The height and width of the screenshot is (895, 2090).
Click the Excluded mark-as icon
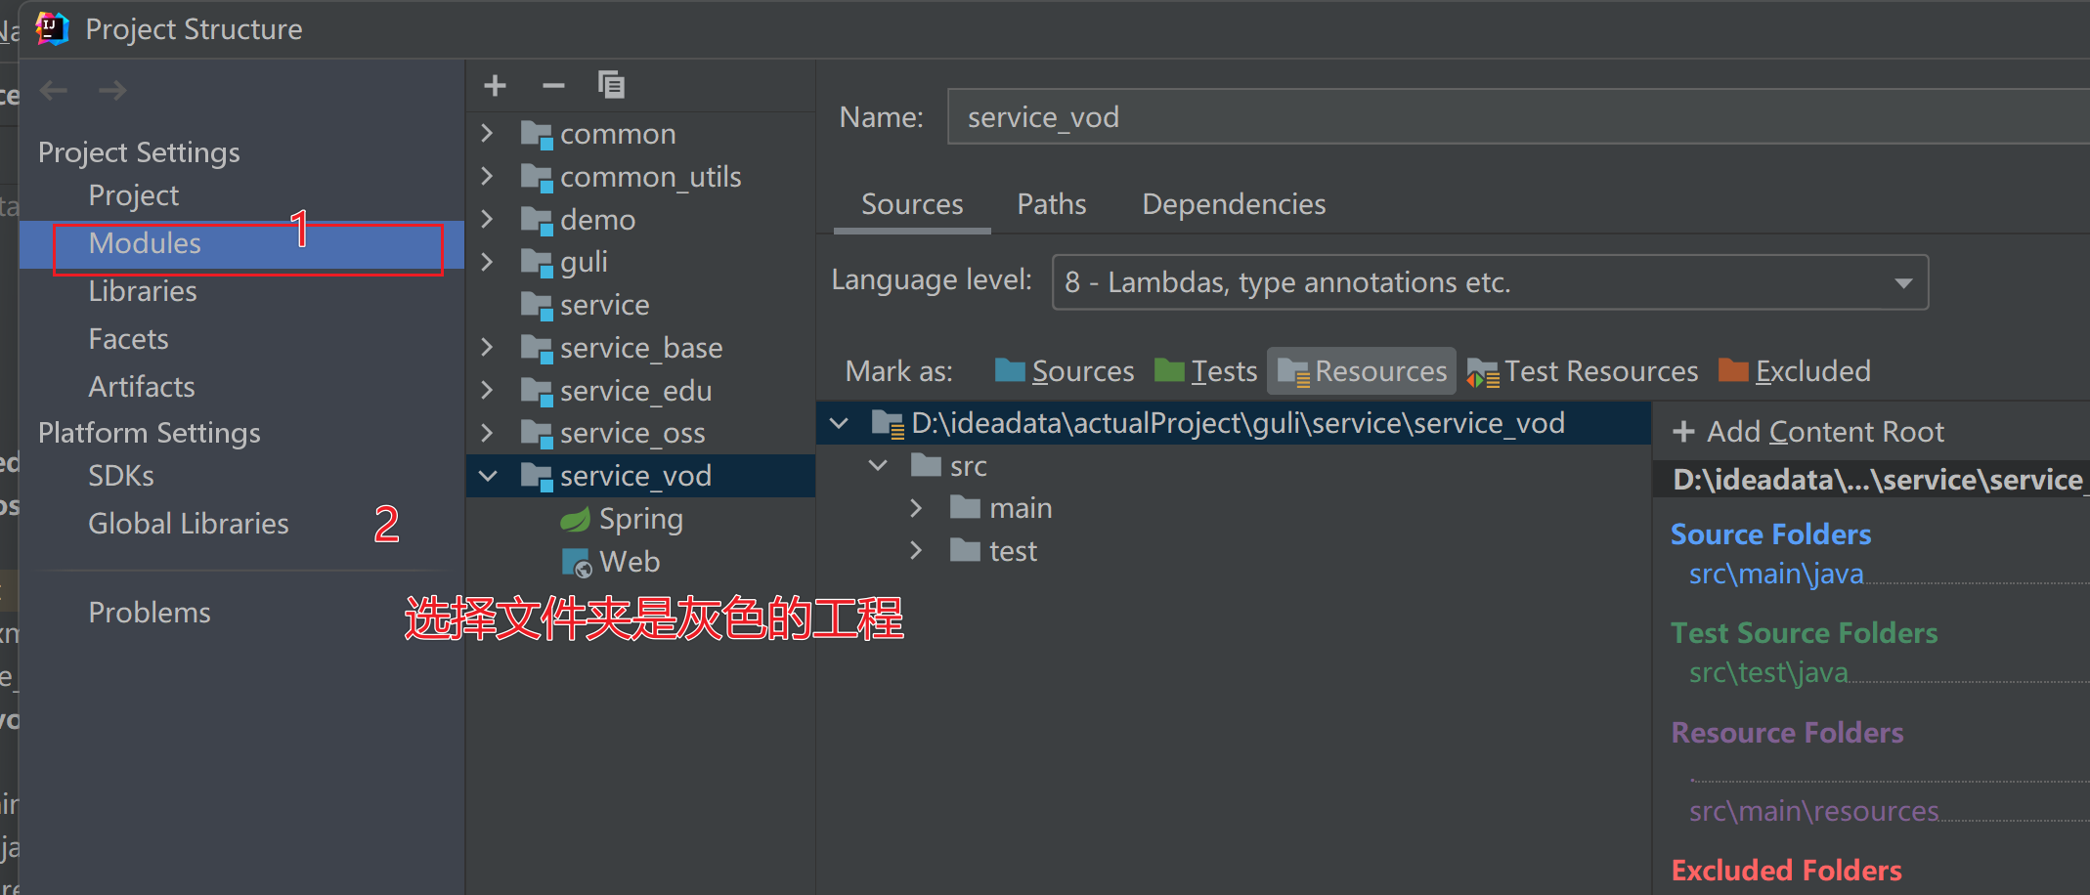pos(1795,370)
